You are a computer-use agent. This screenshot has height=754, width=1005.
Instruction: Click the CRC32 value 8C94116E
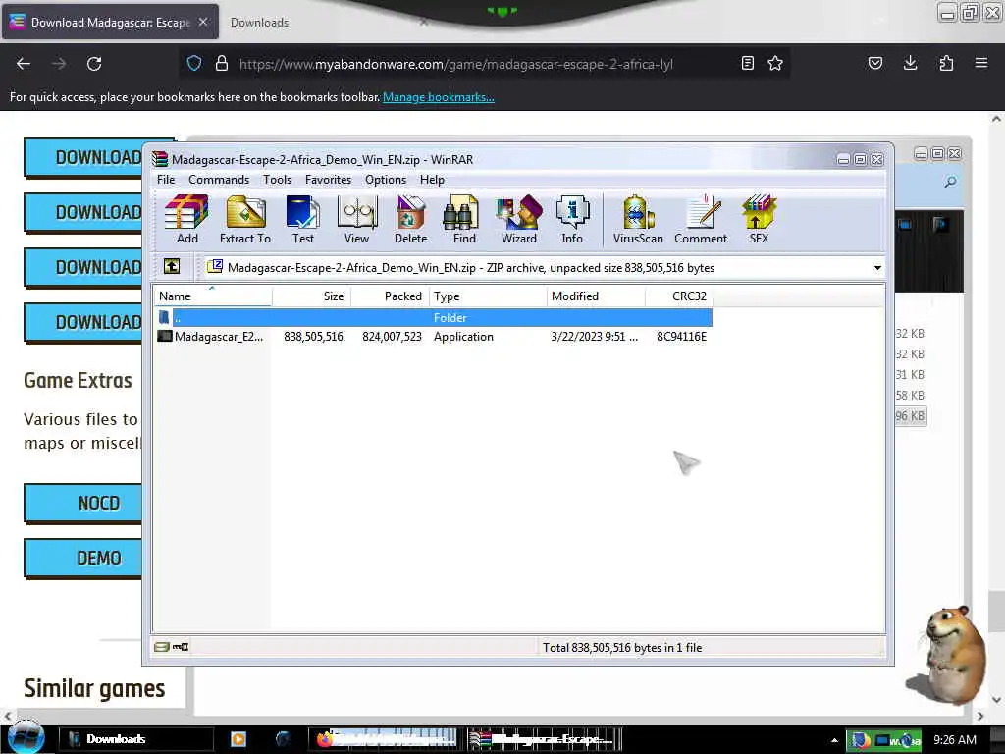pyautogui.click(x=681, y=337)
